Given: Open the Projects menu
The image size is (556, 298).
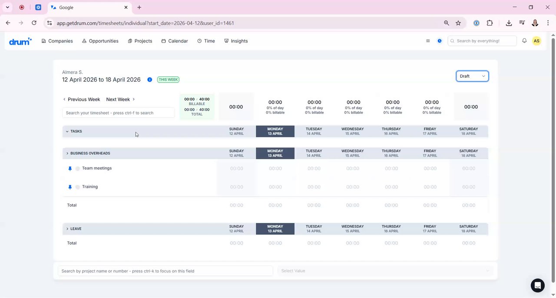Looking at the screenshot, I should pos(140,41).
